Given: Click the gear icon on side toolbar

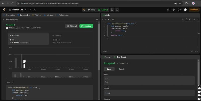Looking at the screenshot, I should click(x=199, y=99).
